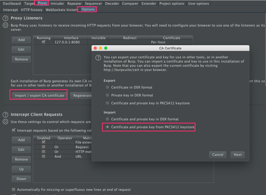The height and width of the screenshot is (195, 266).
Task: Click Down button for intercept rules
Action: (21, 179)
